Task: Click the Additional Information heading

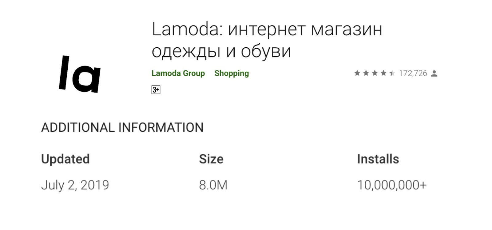Action: tap(122, 127)
